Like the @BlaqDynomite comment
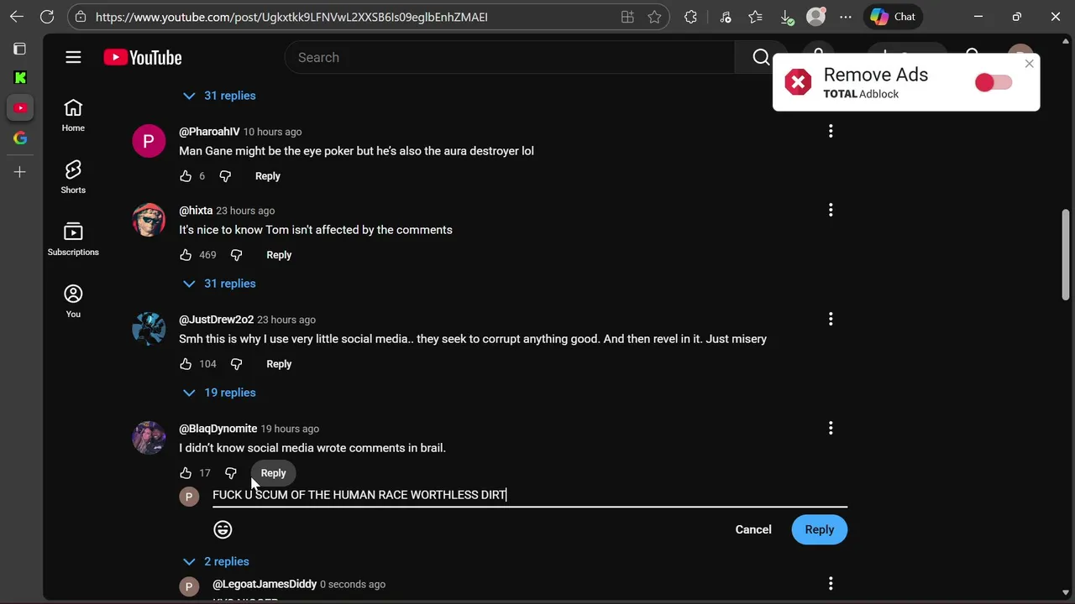The width and height of the screenshot is (1075, 604). [186, 473]
